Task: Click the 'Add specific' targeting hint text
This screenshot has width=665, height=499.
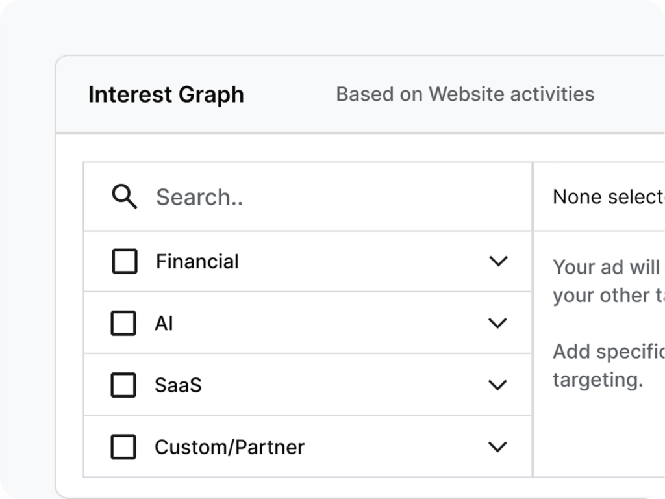Action: tap(608, 365)
